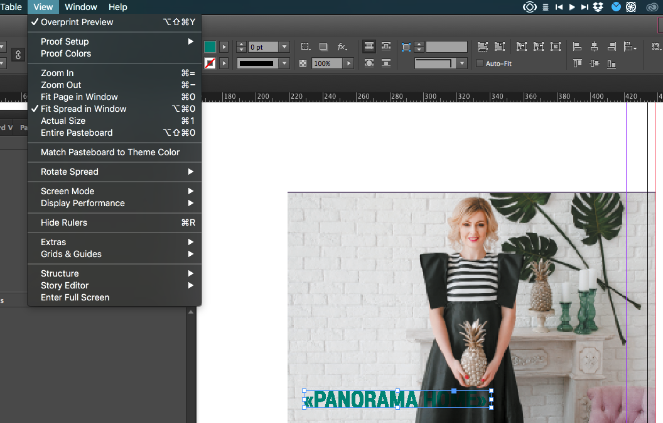The image size is (663, 423).
Task: Click the constrain proportions chain link icon
Action: click(18, 55)
